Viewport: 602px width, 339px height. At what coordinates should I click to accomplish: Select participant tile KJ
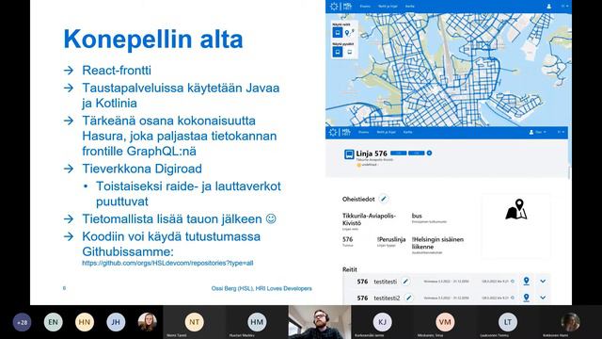(x=382, y=322)
